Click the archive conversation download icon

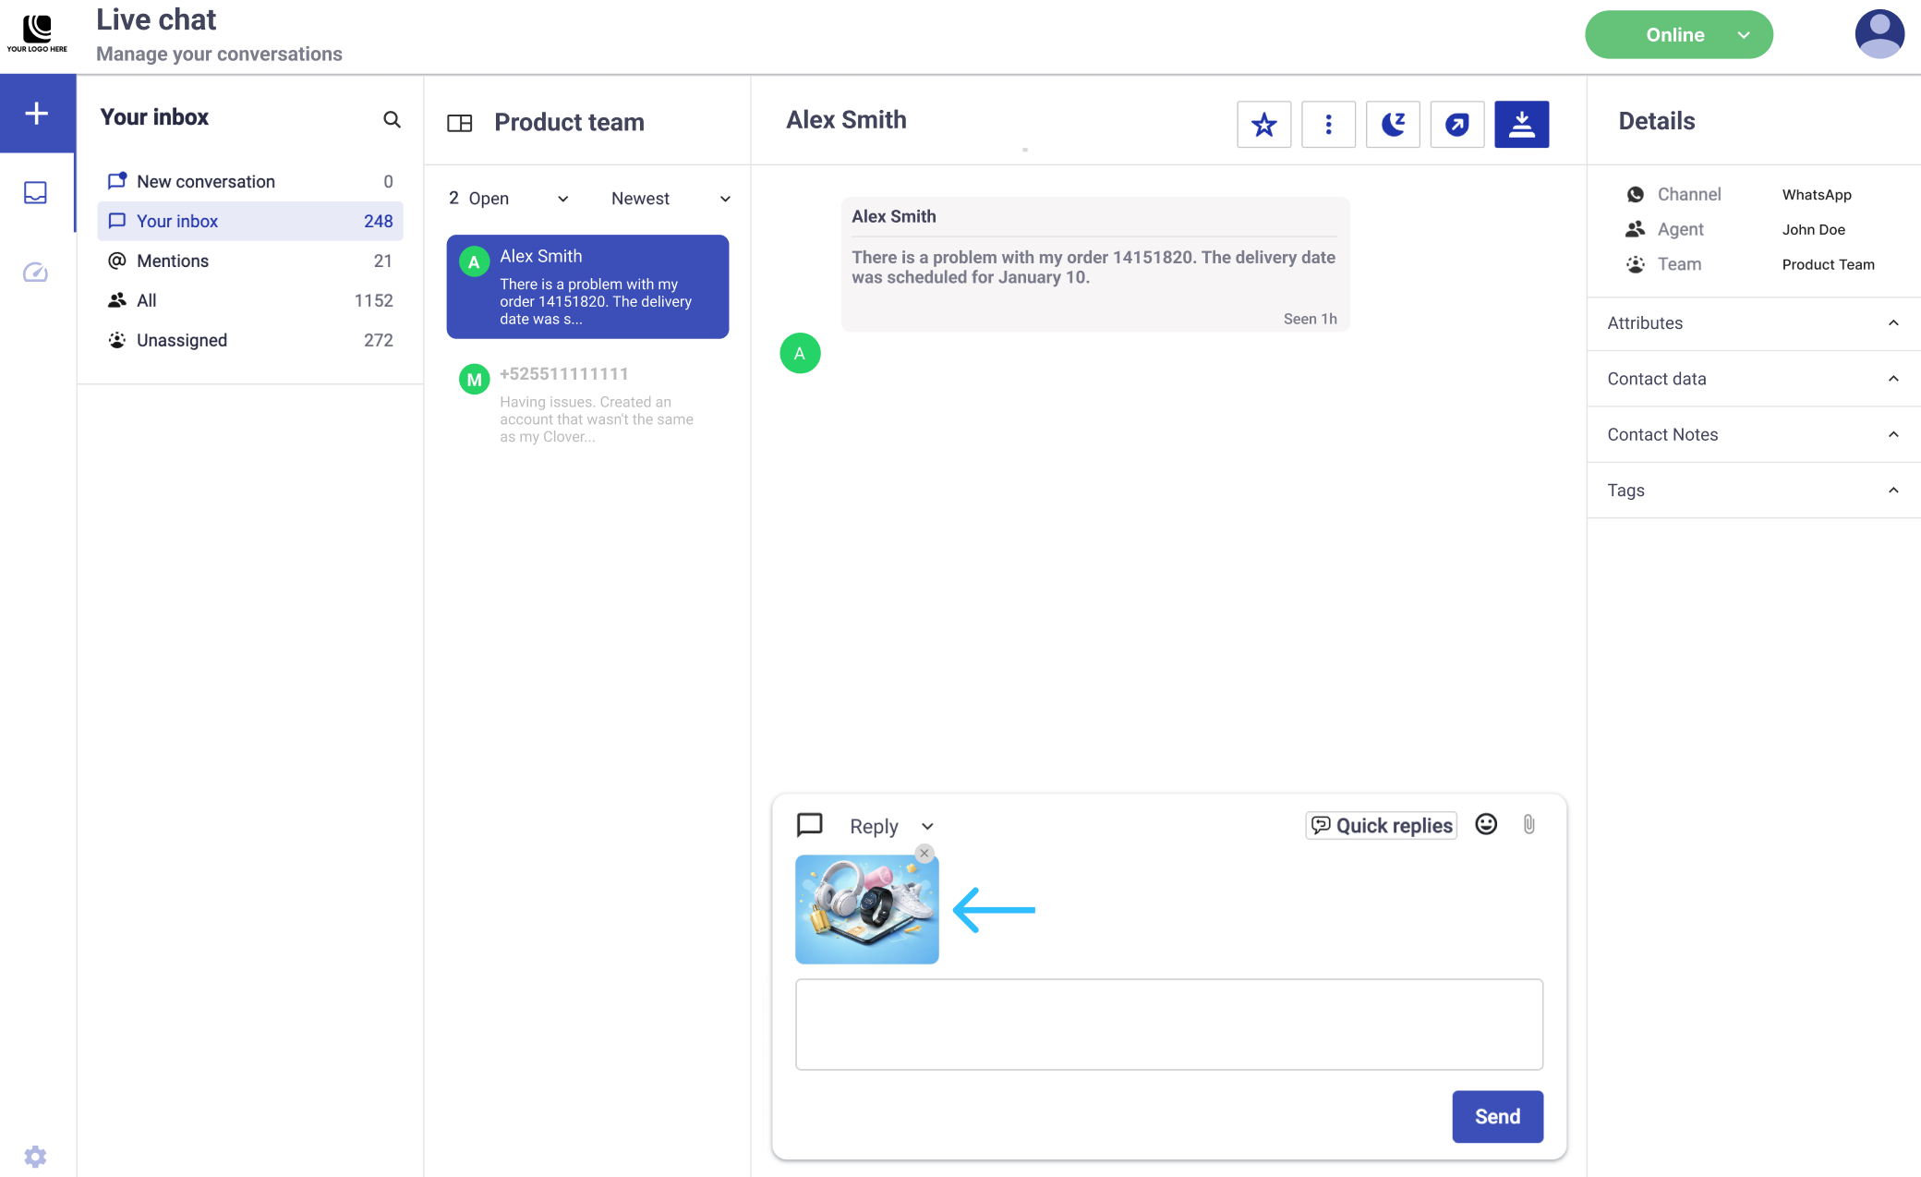pyautogui.click(x=1521, y=124)
